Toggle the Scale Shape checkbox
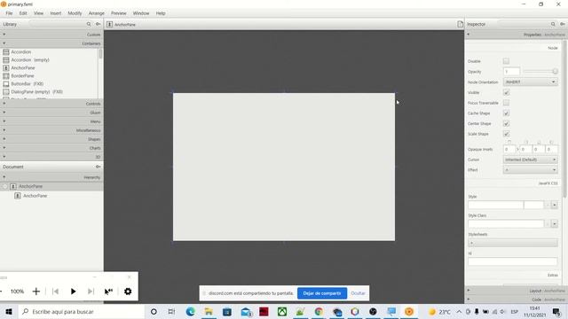The width and height of the screenshot is (568, 319). [x=506, y=134]
